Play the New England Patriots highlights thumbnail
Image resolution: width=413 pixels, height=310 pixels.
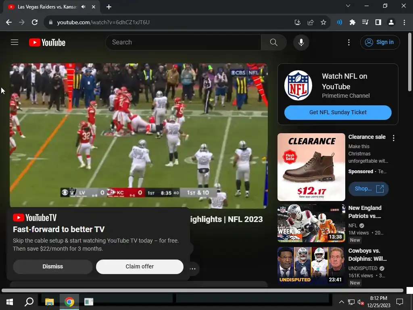[x=311, y=223]
